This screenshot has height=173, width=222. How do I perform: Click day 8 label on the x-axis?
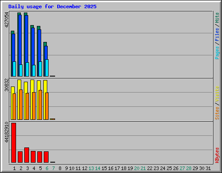[x=60, y=168]
